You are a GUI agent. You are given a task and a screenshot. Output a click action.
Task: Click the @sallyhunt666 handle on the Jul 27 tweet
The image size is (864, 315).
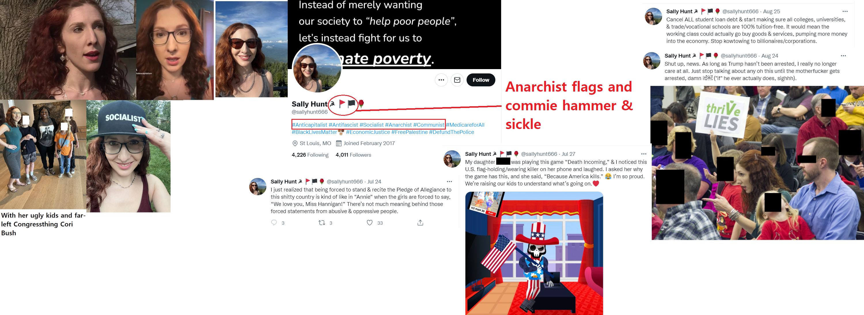click(x=539, y=154)
